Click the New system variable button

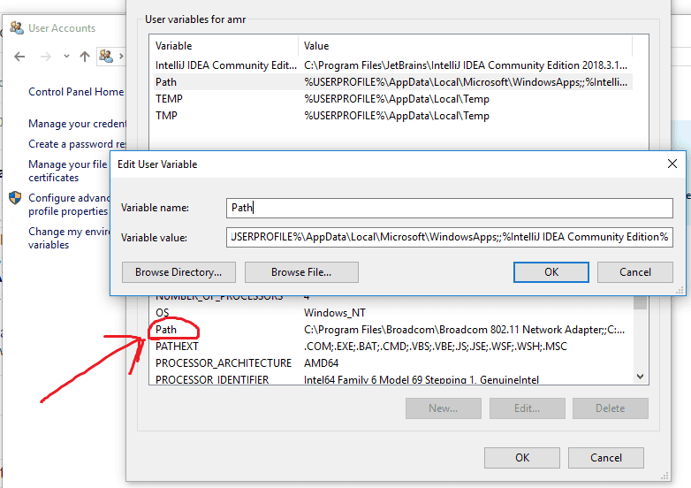click(x=444, y=408)
